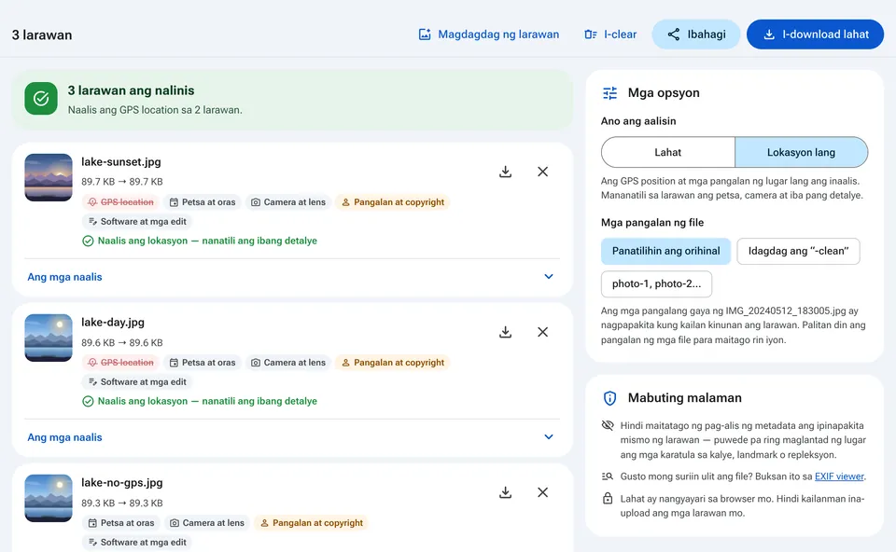Click I-download lahat button
This screenshot has width=896, height=552.
(x=816, y=34)
